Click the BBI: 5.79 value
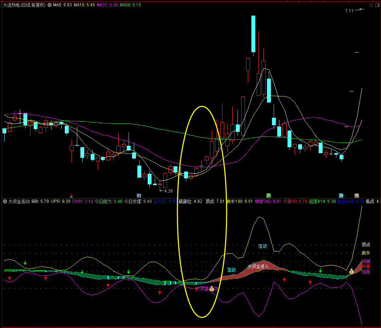 point(40,201)
